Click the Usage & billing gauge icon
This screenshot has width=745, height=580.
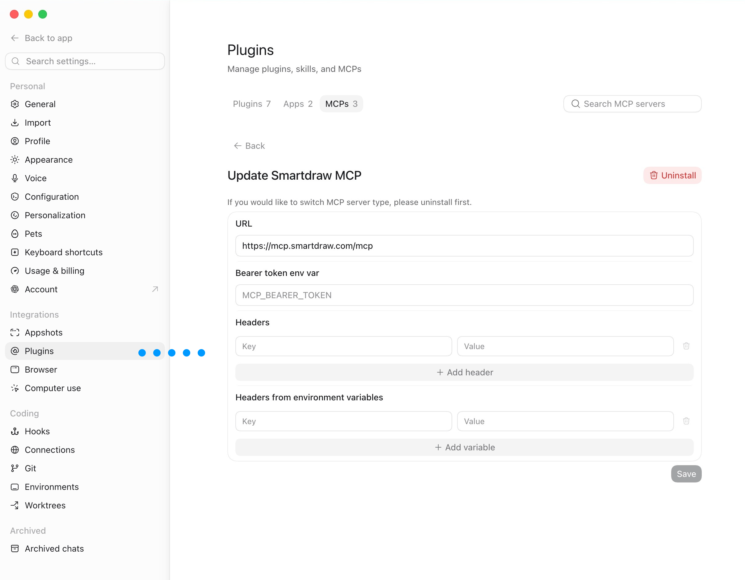15,271
